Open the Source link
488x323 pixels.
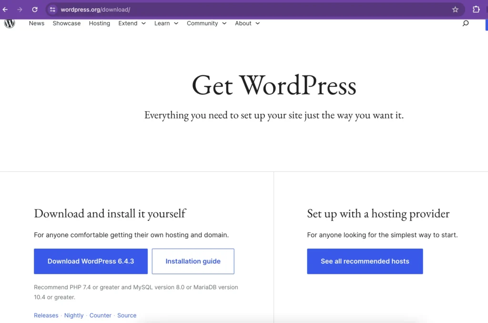[x=127, y=315]
